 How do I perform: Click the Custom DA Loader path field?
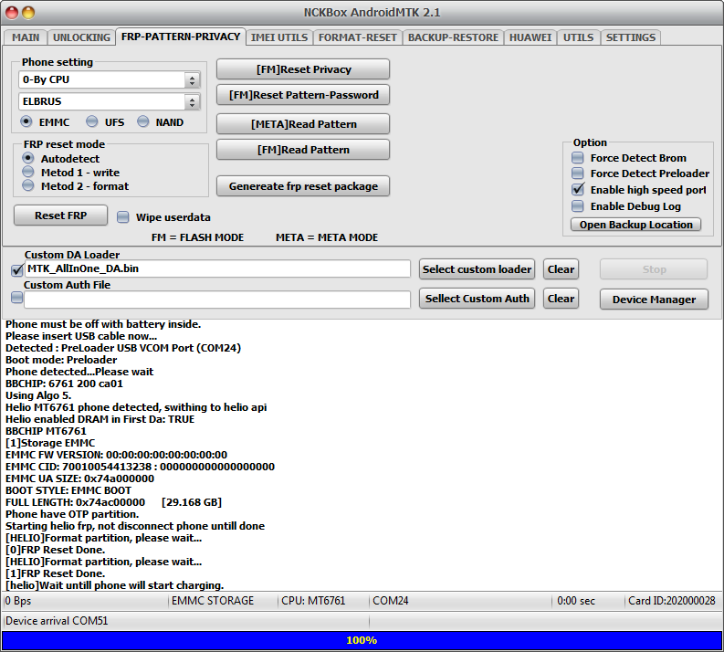(217, 268)
